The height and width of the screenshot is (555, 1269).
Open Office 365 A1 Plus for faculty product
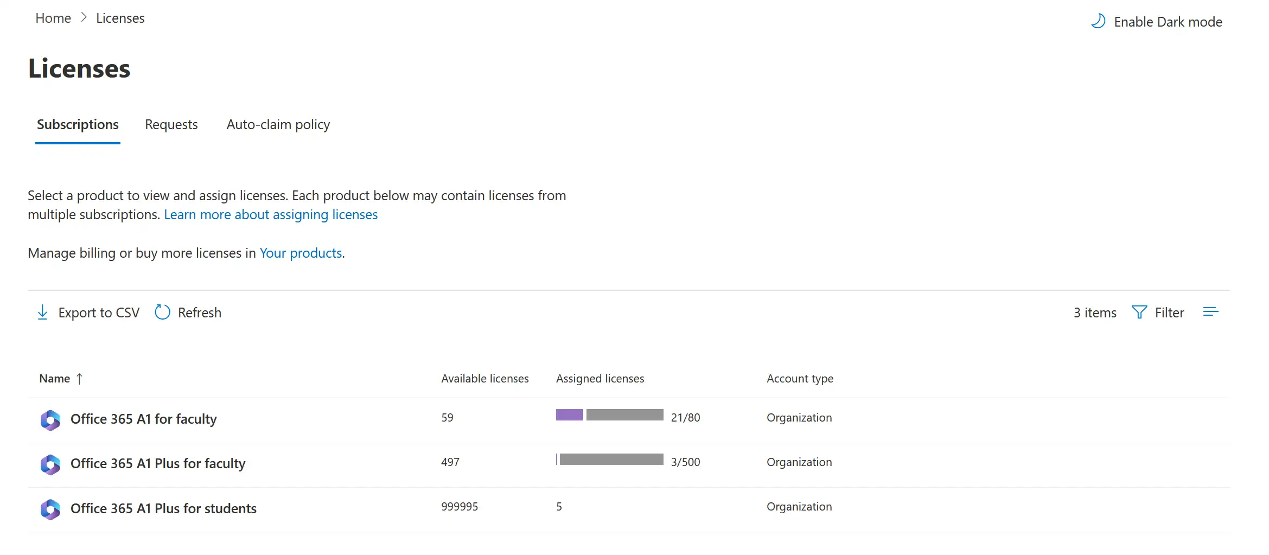point(158,464)
